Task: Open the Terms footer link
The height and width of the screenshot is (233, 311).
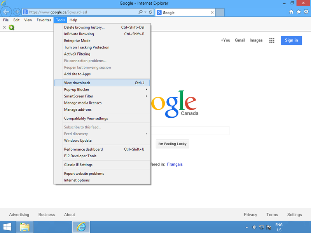Action: tap(272, 215)
